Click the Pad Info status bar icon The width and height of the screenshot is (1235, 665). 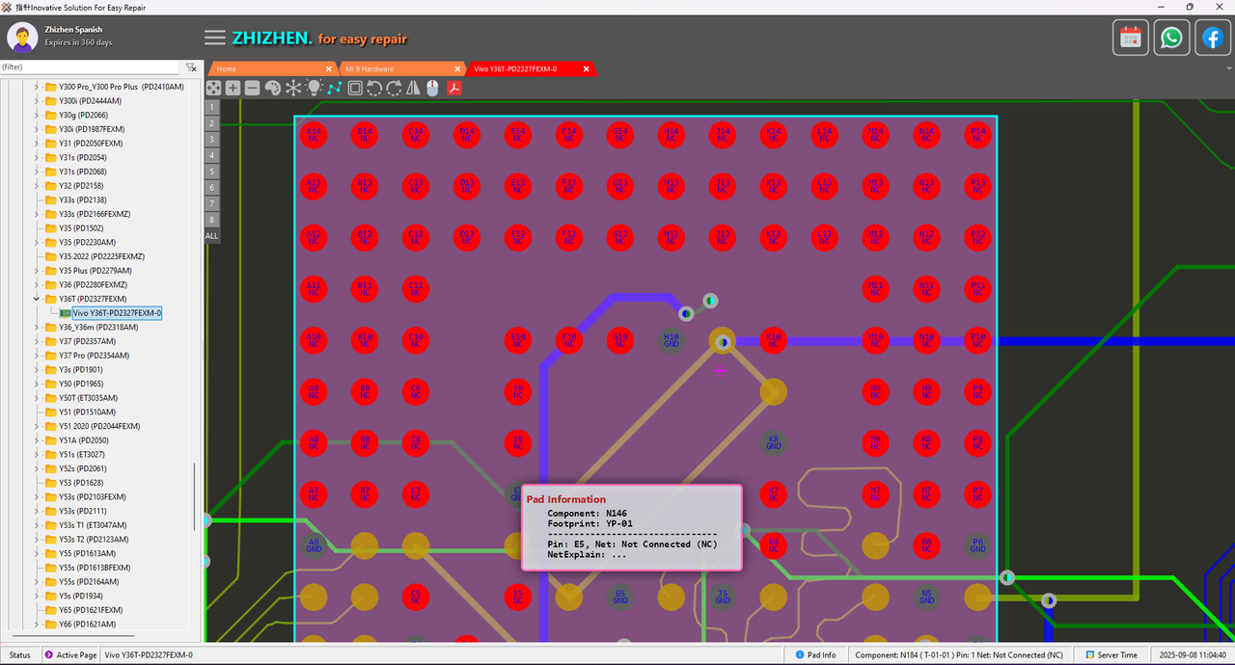coord(799,655)
